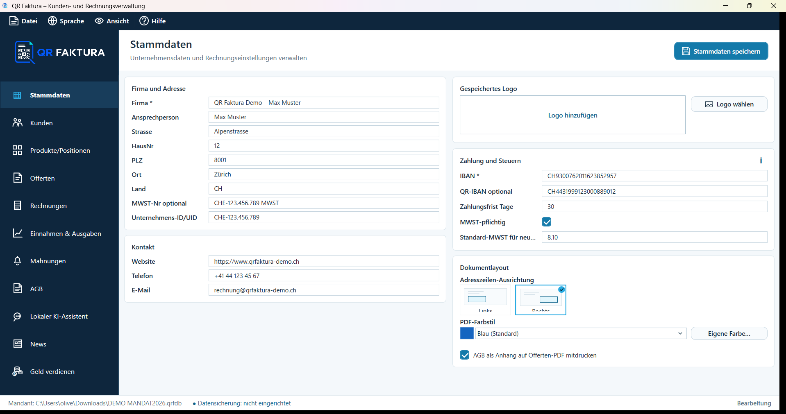Open the Stammdaten sidebar grid icon
786x414 pixels.
(x=17, y=95)
